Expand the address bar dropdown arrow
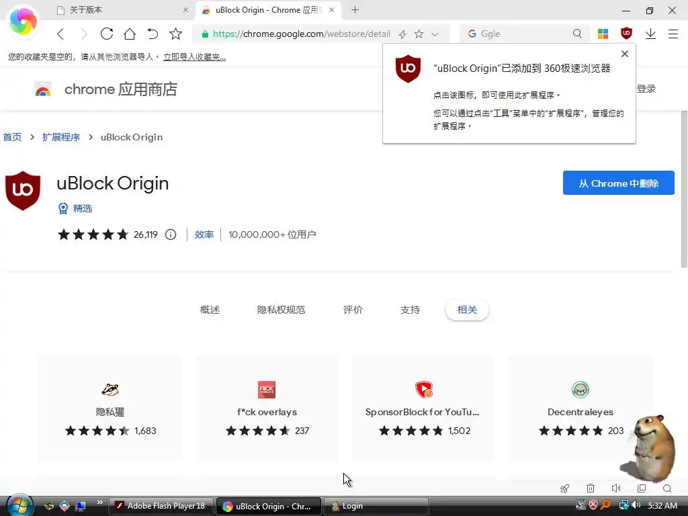This screenshot has width=688, height=516. pos(435,34)
